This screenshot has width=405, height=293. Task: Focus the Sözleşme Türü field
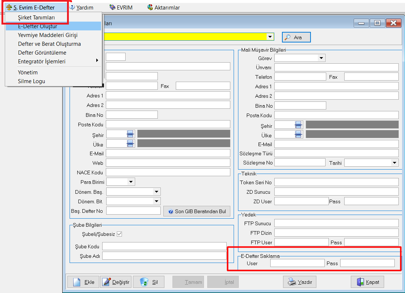click(x=336, y=153)
